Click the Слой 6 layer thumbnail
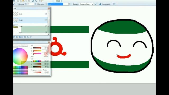Image resolution: width=169 pixels, height=95 pixels. tap(16, 20)
